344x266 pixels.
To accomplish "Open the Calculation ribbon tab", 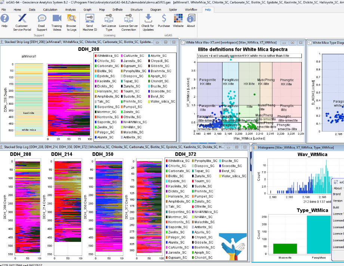I will (50, 10).
